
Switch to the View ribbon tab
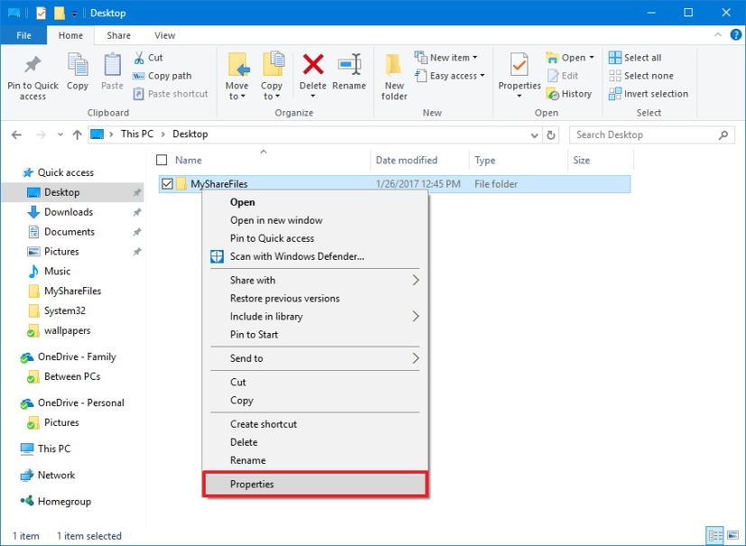click(x=163, y=35)
